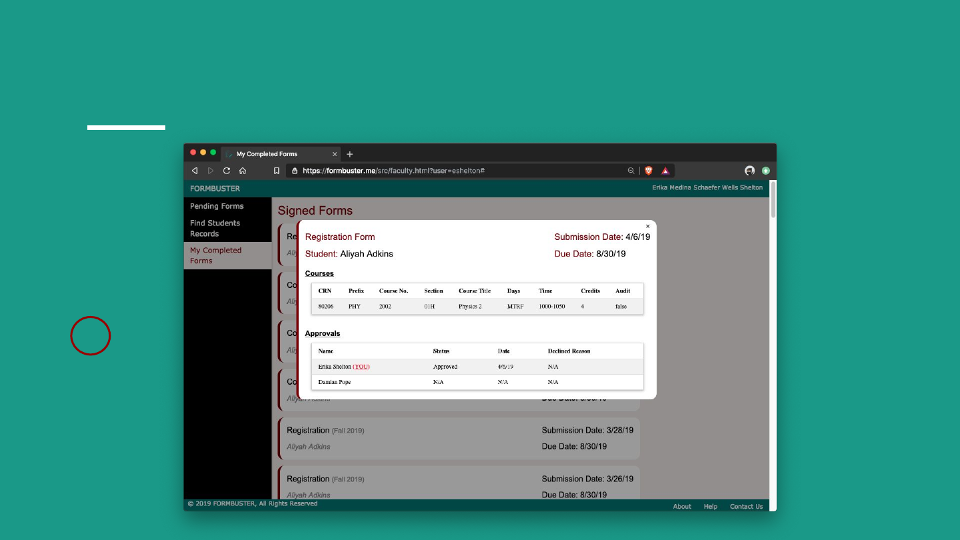Open the browser home page icon
Viewport: 960px width, 540px height.
tap(243, 171)
